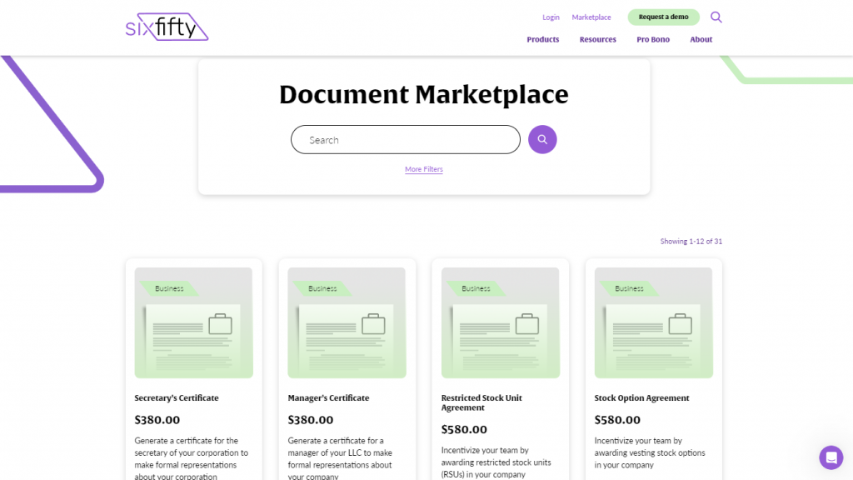853x480 pixels.
Task: Click the Secretary's Certificate title
Action: click(177, 397)
